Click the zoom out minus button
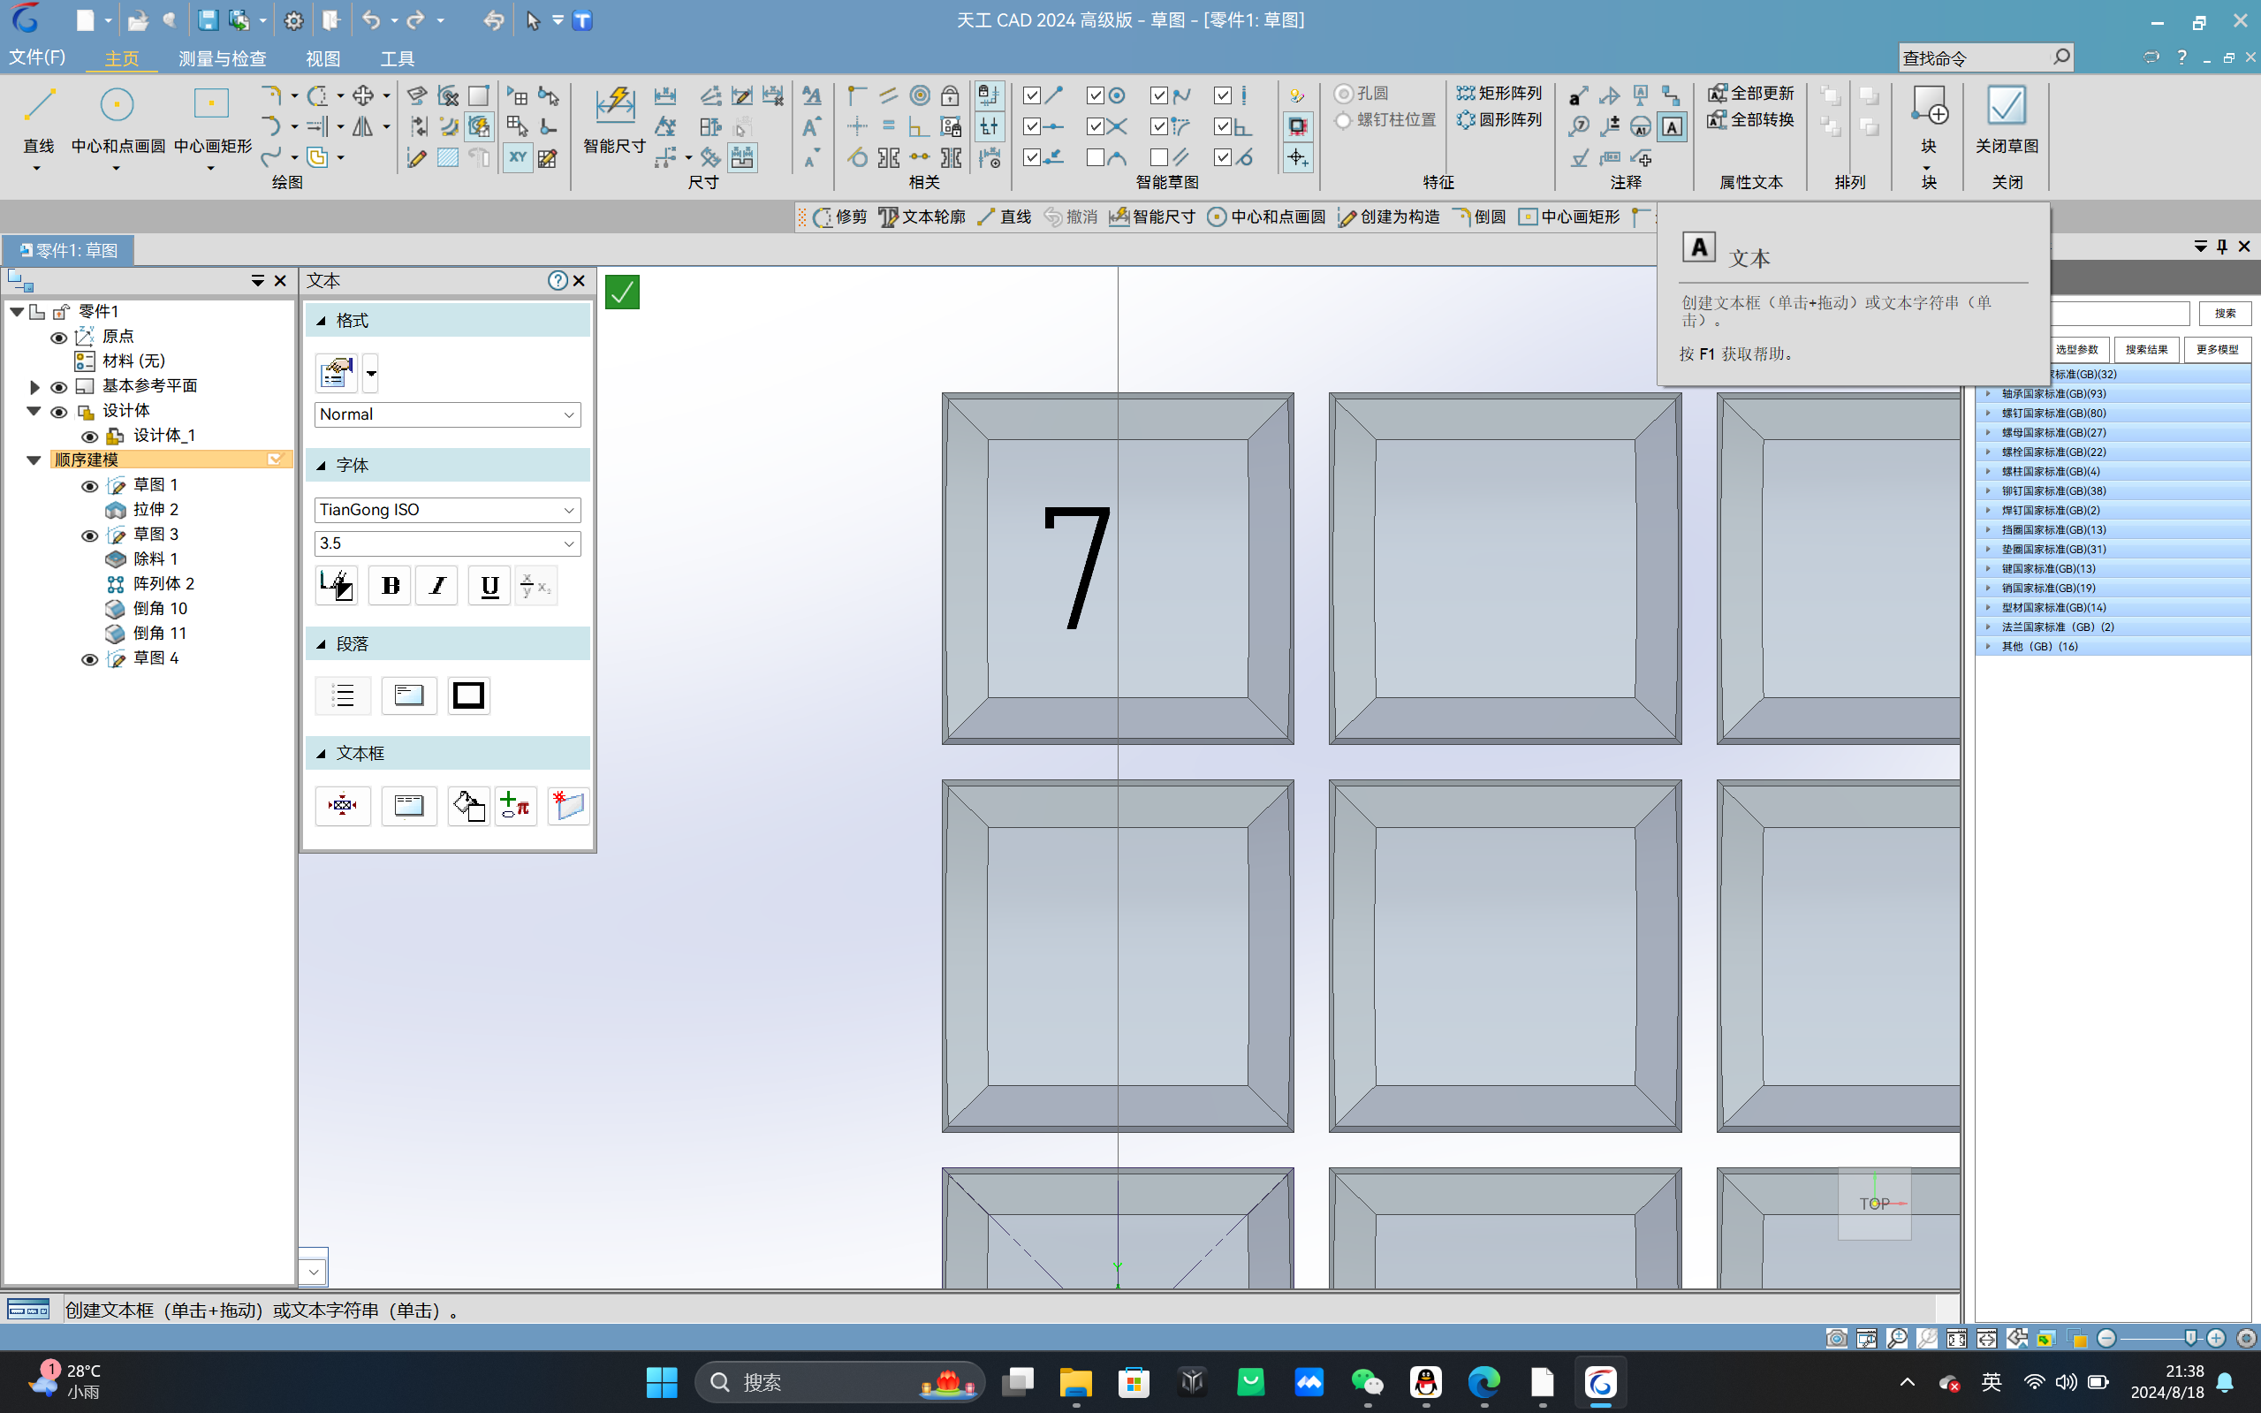This screenshot has height=1413, width=2261. pos(2105,1338)
